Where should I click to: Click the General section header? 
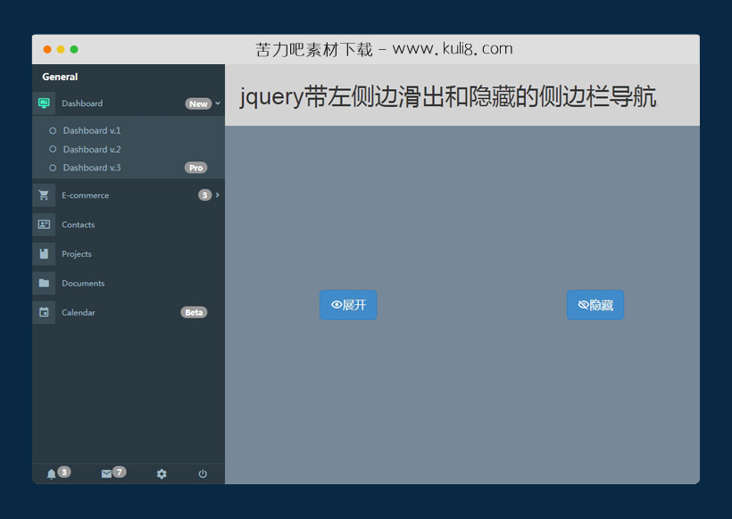click(x=59, y=77)
